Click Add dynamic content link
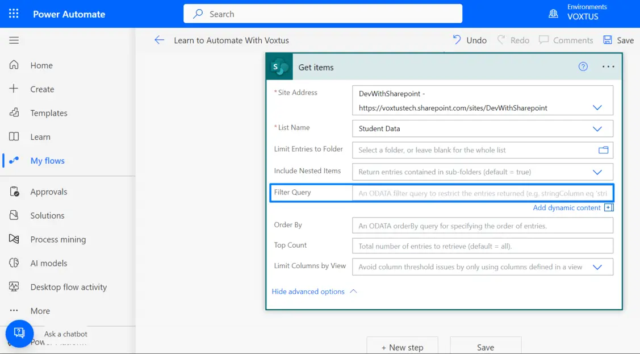The image size is (640, 354). tap(567, 208)
